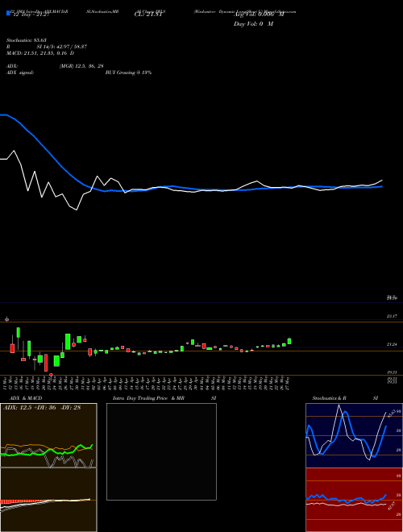Open the MACD histogram chart thumbnail
The image size is (403, 532).
[48, 500]
